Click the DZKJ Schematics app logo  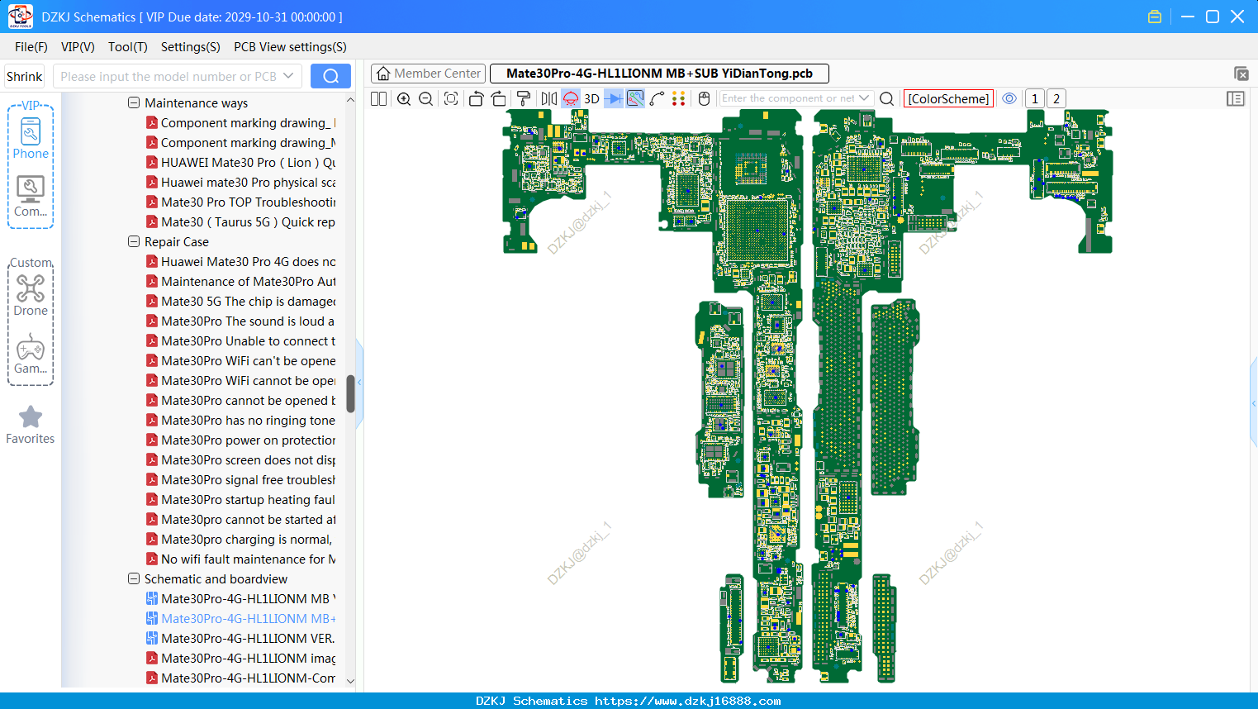point(20,17)
